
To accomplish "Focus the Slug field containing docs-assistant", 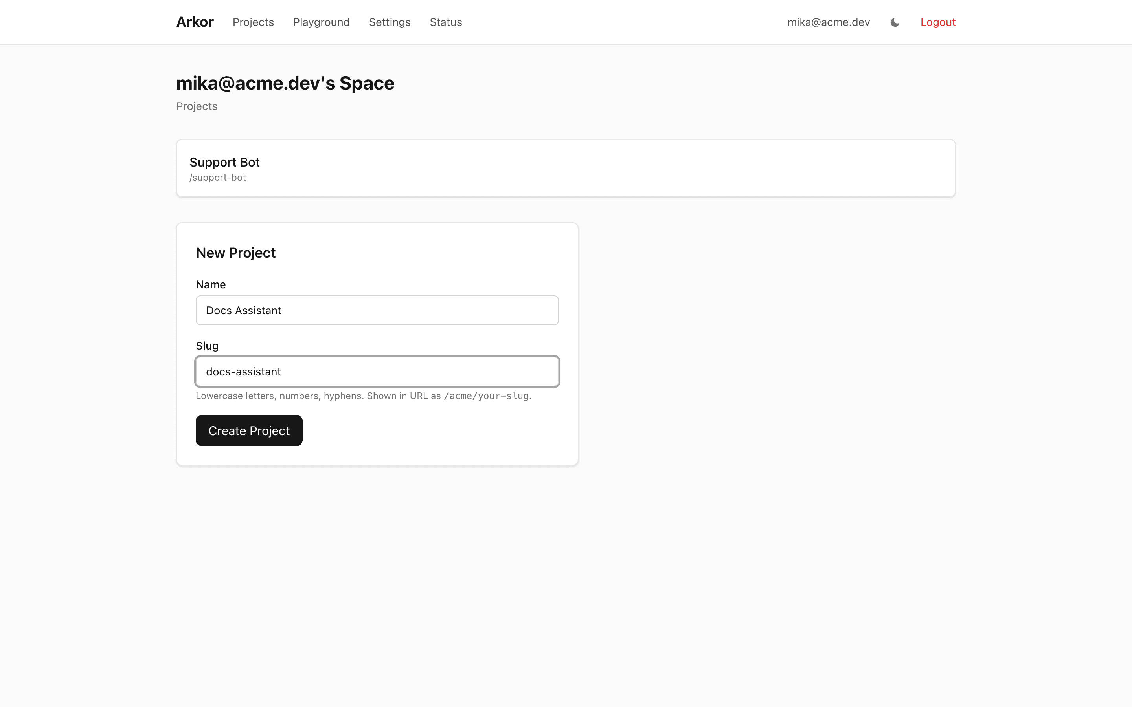I will pyautogui.click(x=377, y=372).
